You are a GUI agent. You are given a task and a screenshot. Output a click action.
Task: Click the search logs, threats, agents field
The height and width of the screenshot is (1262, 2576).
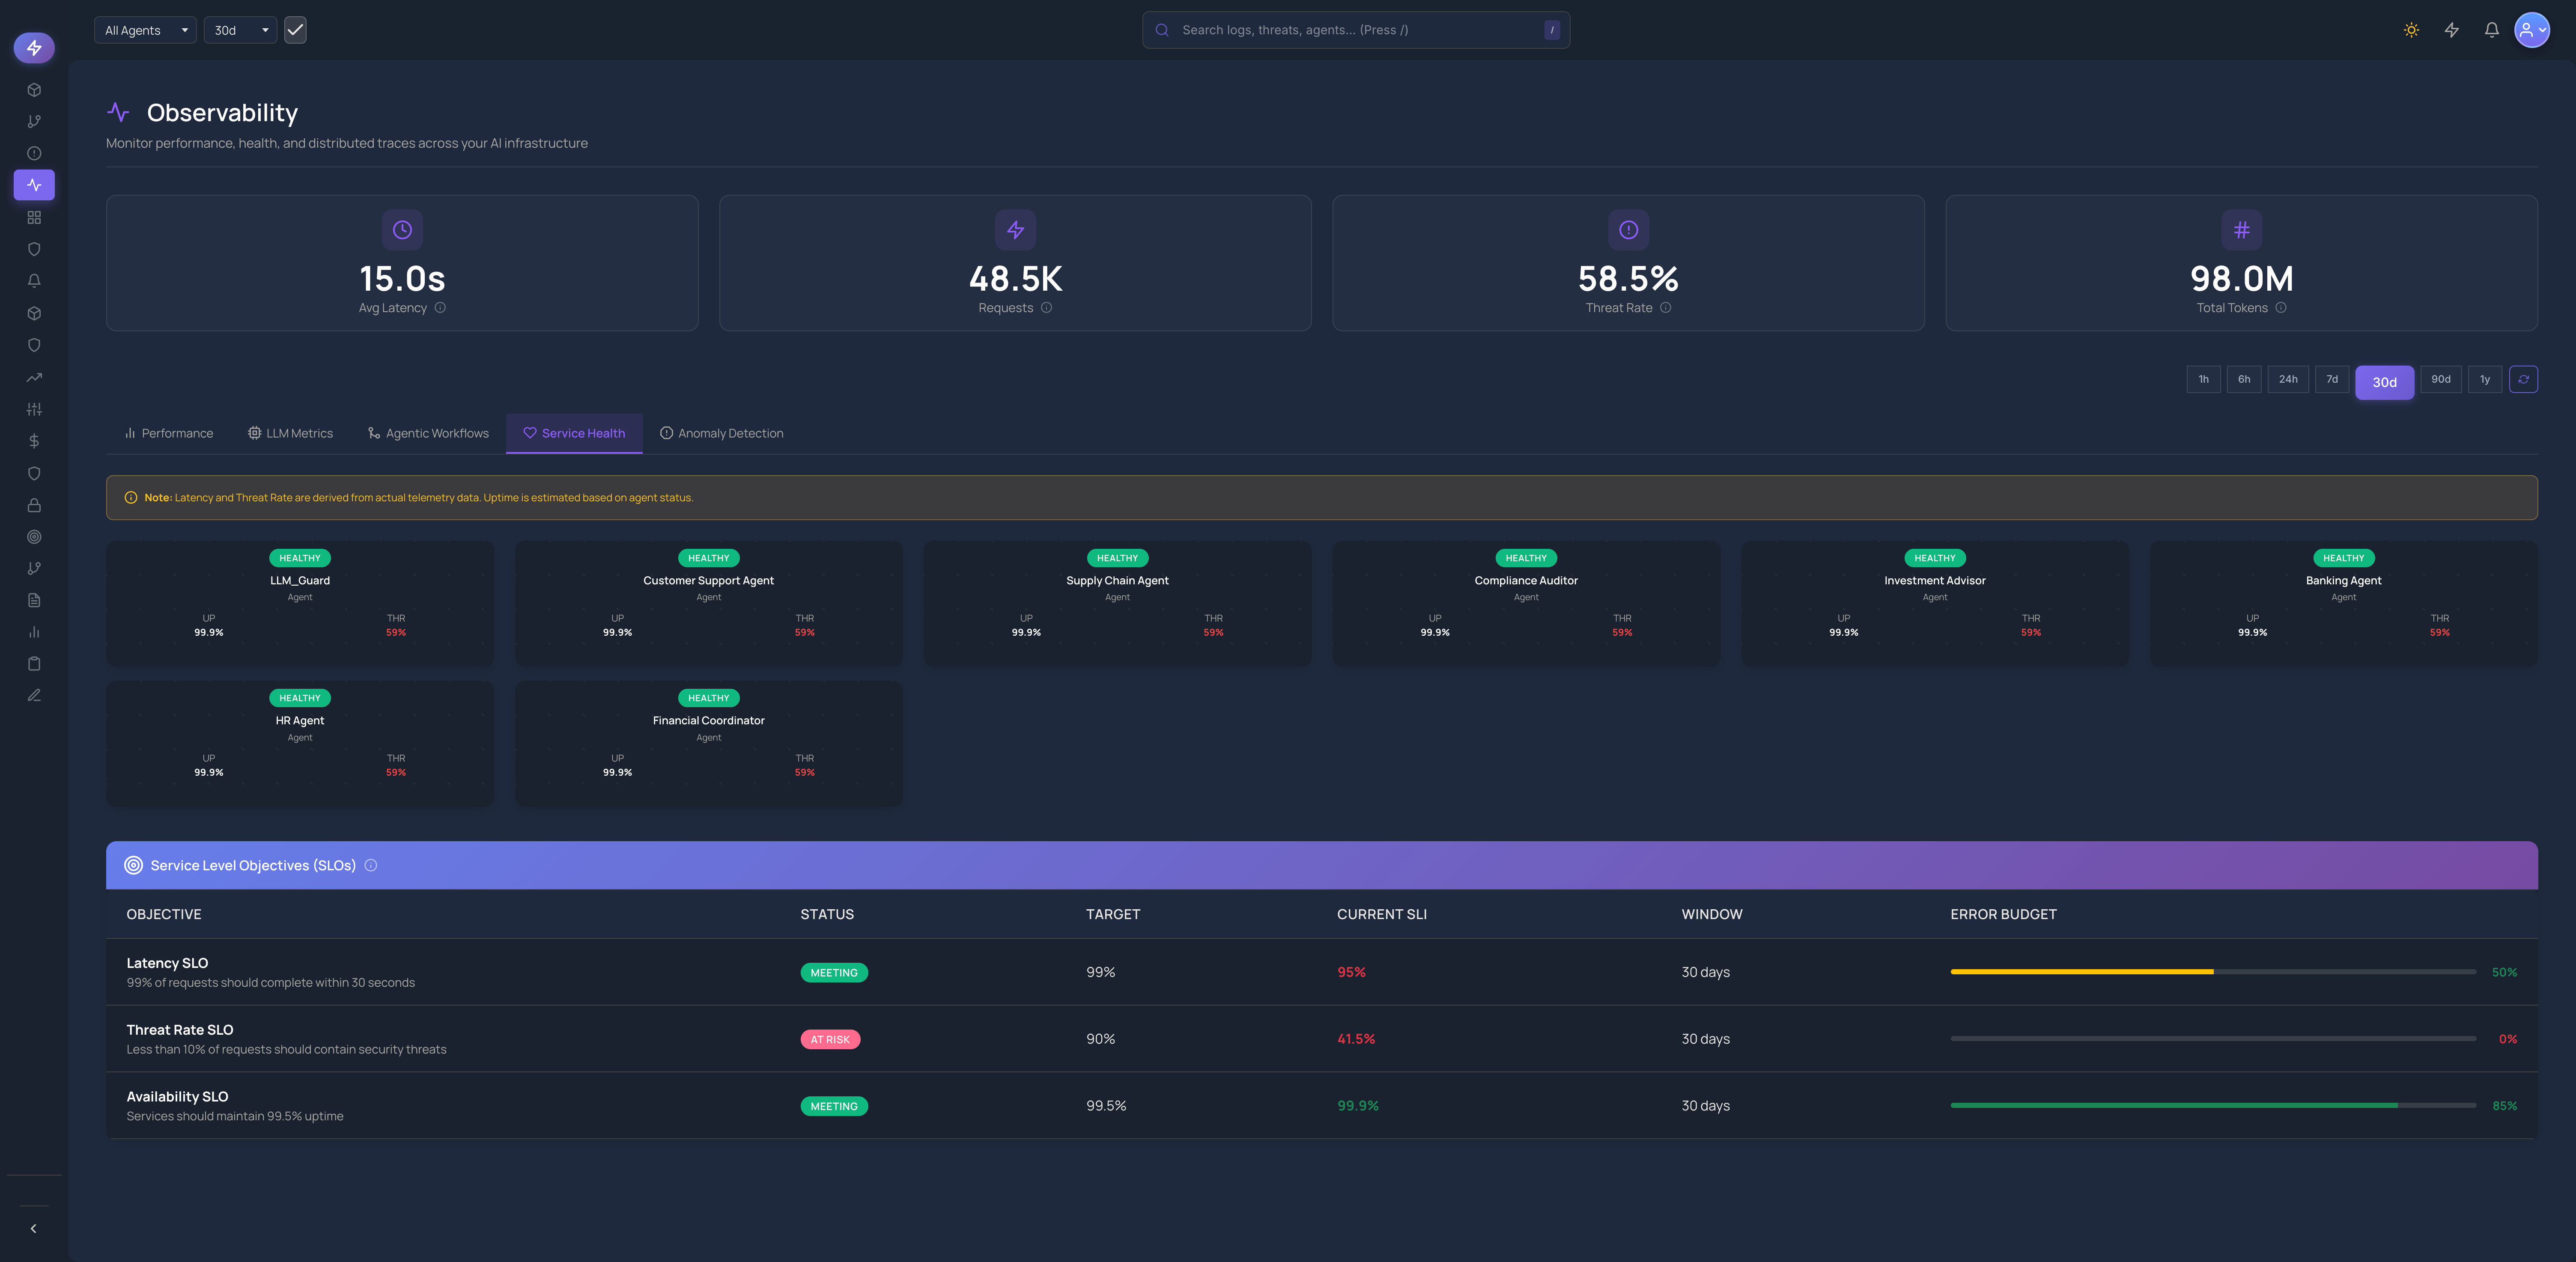1355,30
